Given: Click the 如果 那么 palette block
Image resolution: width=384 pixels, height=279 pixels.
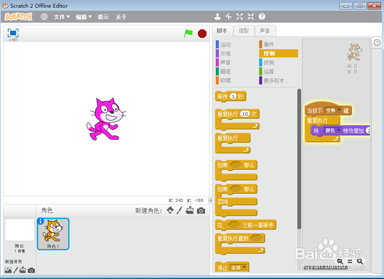Looking at the screenshot, I should click(236, 170).
